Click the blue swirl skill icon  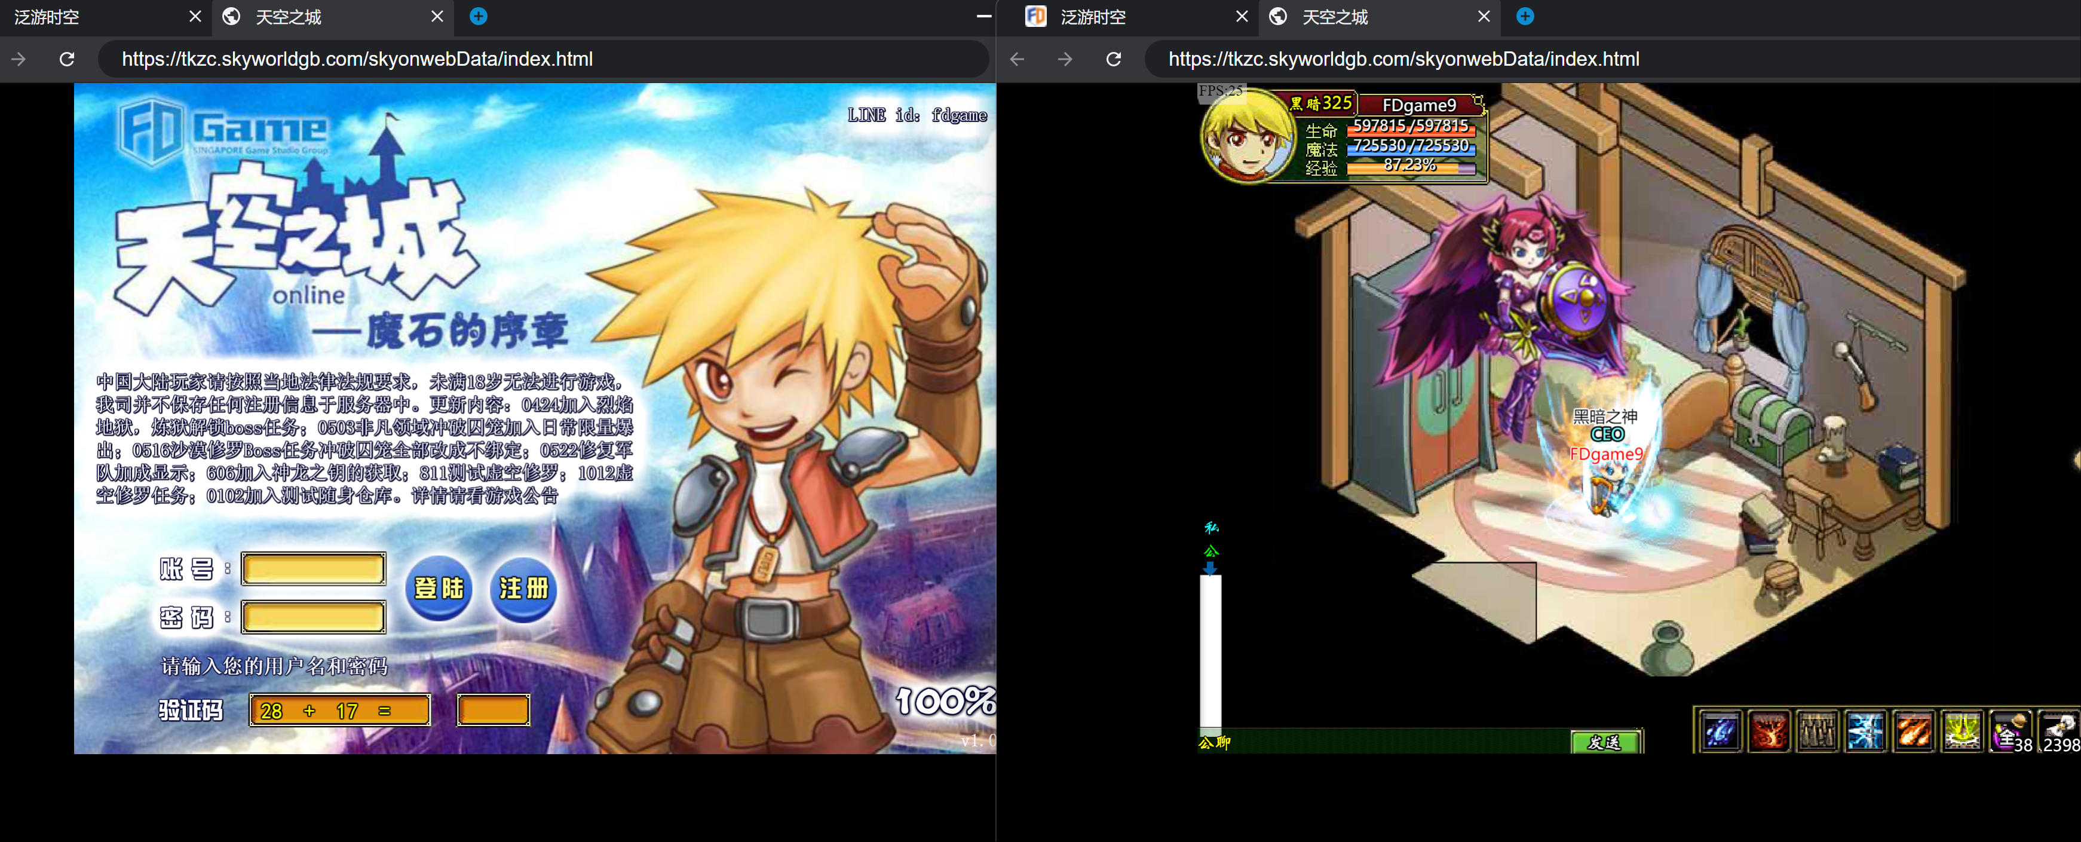(1720, 732)
